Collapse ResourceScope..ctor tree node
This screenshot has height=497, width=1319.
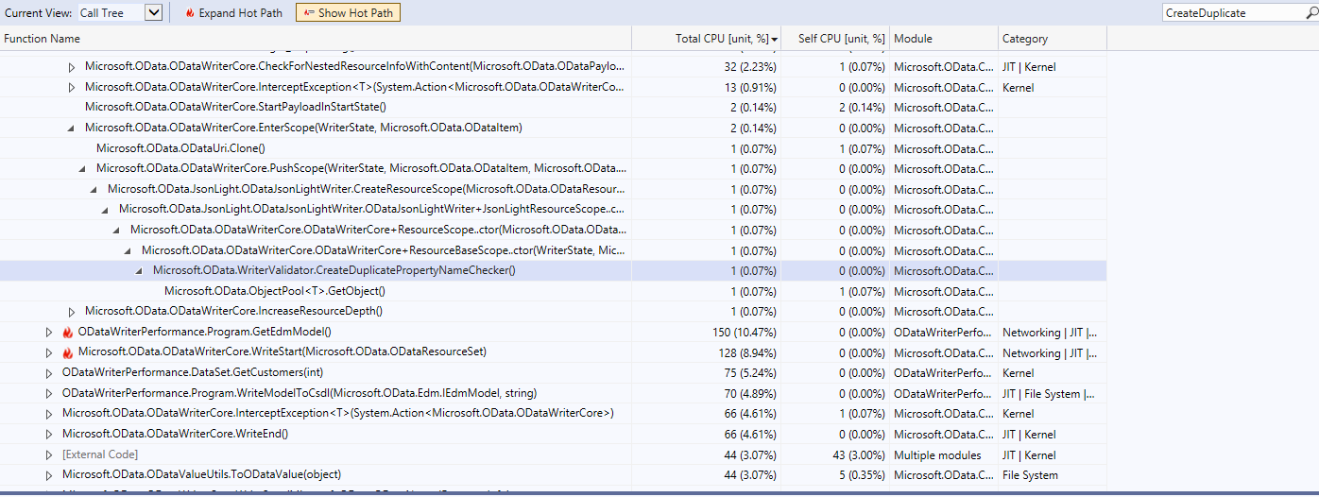click(x=117, y=231)
